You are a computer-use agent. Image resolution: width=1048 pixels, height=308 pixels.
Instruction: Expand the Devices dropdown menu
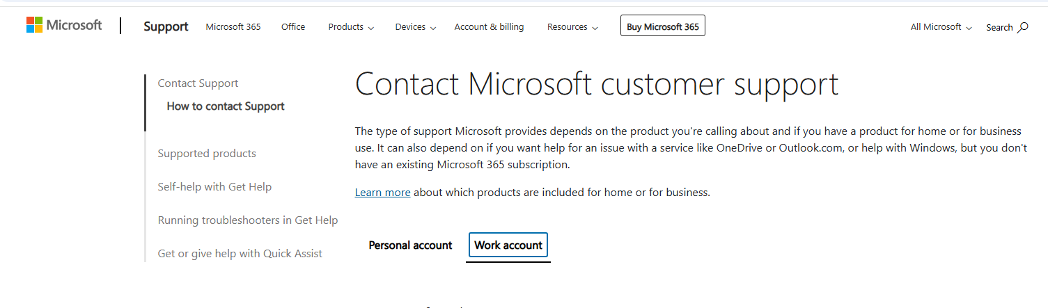416,26
